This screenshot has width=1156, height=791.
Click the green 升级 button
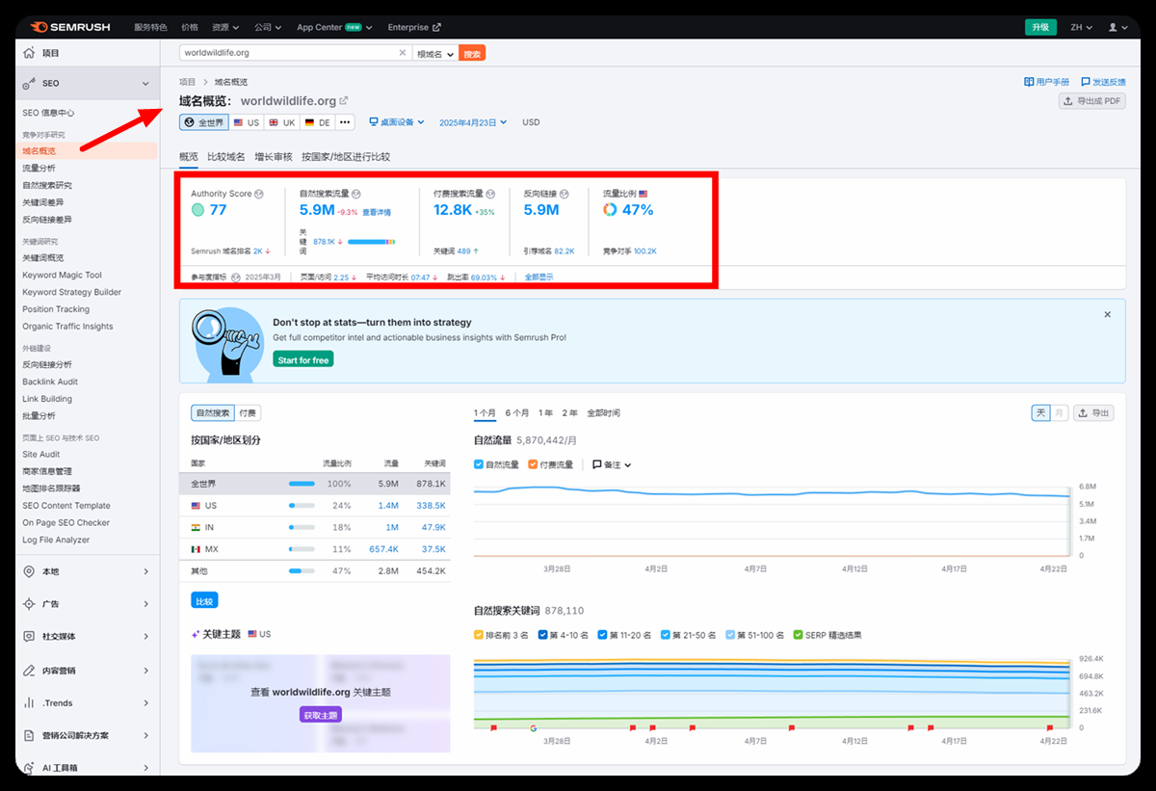click(1040, 27)
